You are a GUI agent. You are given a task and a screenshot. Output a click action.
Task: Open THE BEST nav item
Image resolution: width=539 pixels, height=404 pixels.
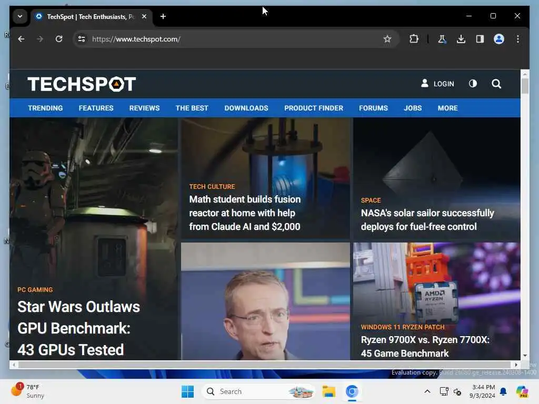tap(192, 108)
